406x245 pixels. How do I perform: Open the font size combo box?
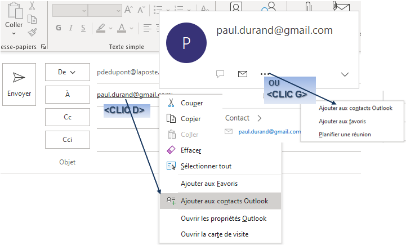105,11
